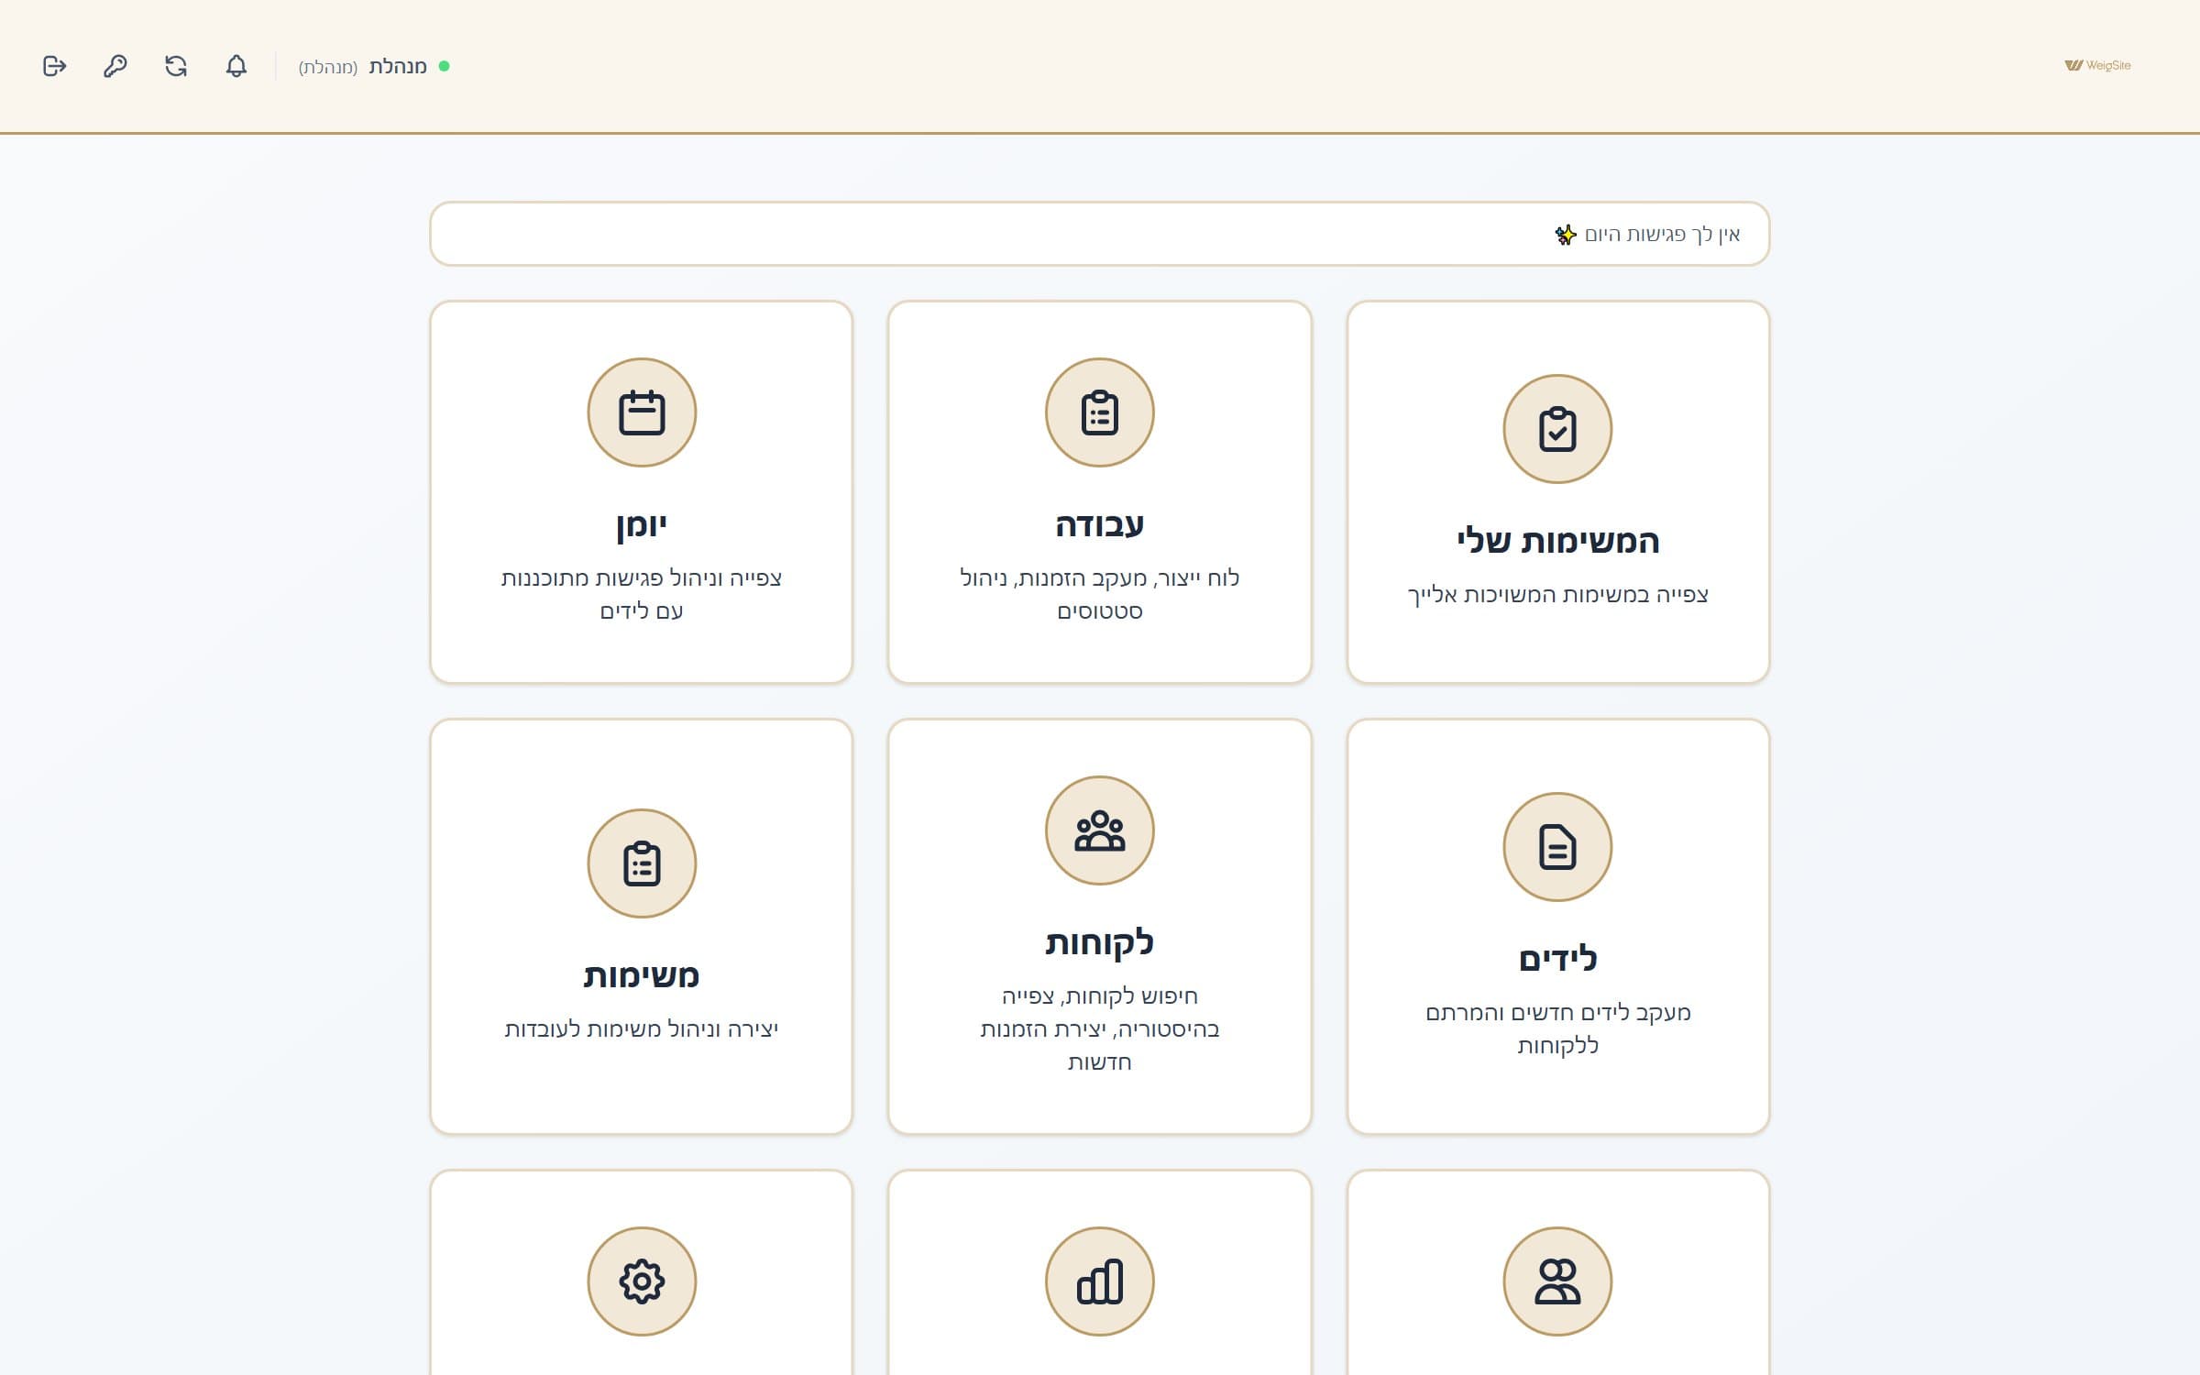The height and width of the screenshot is (1375, 2200).
Task: Click description מעקב לידים חדשים והמרתם
Action: [1557, 1028]
